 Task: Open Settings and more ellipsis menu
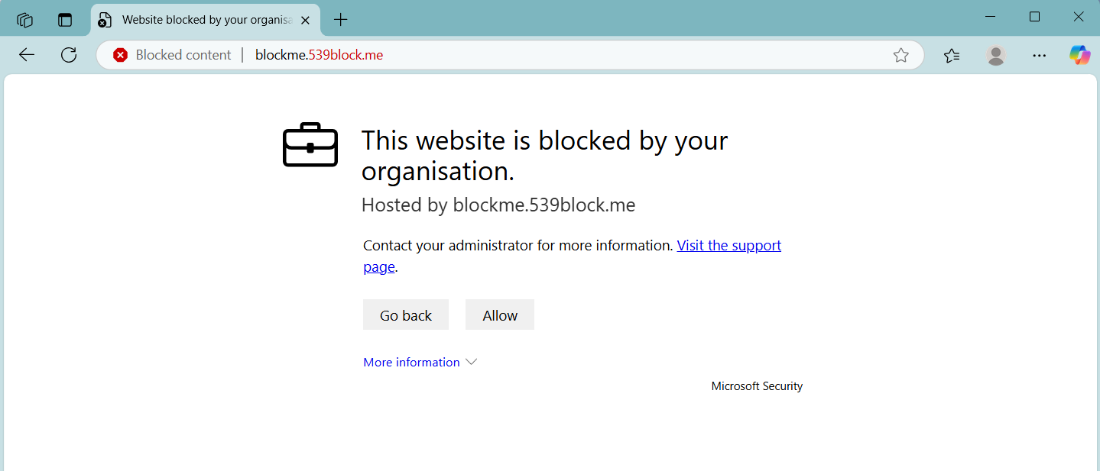pos(1039,55)
